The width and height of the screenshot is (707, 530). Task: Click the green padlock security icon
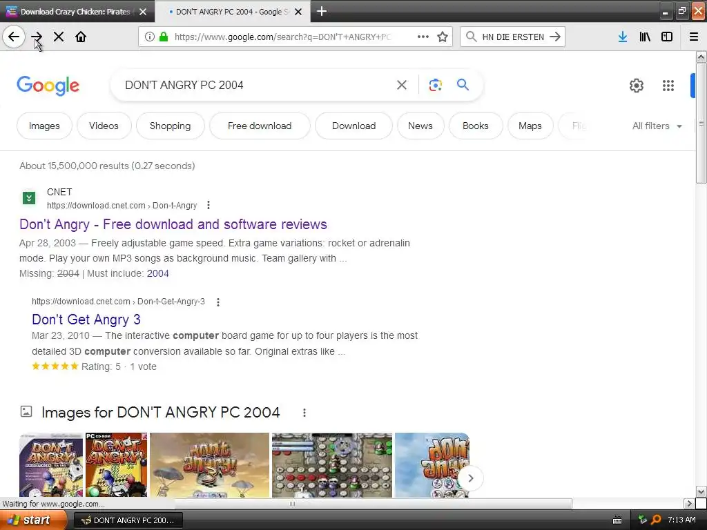(x=164, y=37)
